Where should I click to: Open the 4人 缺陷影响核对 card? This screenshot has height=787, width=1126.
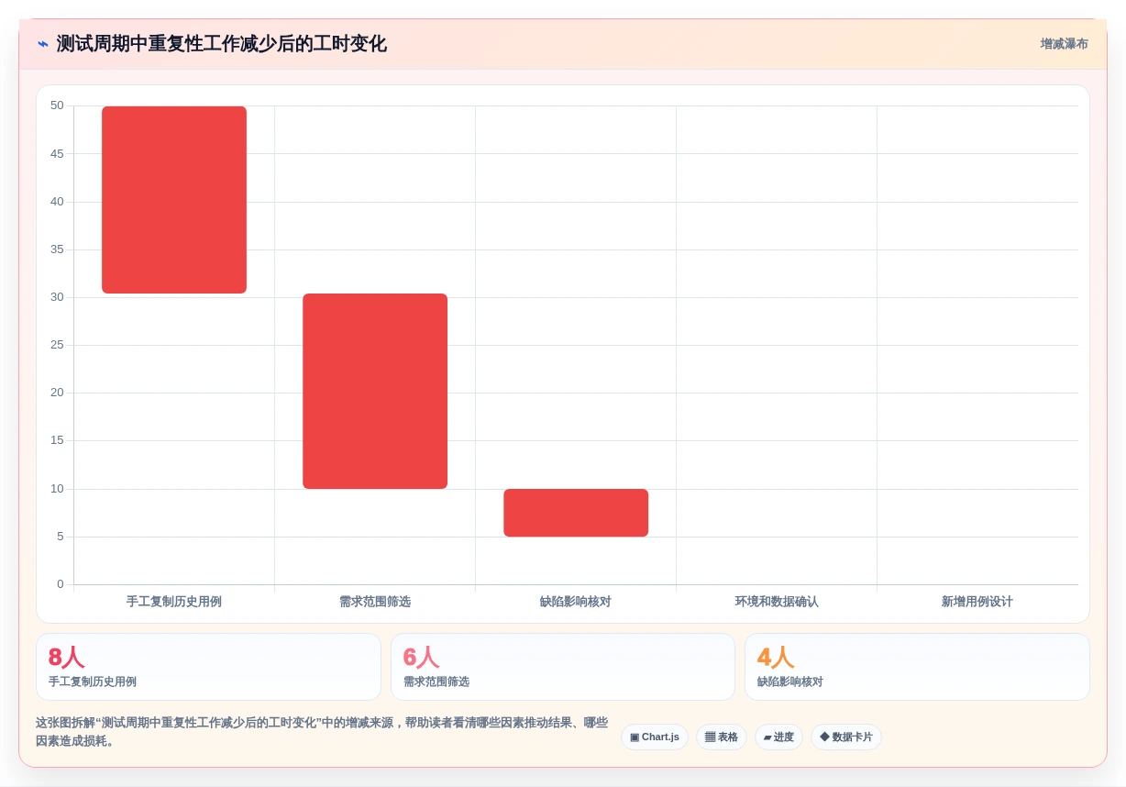(x=917, y=667)
